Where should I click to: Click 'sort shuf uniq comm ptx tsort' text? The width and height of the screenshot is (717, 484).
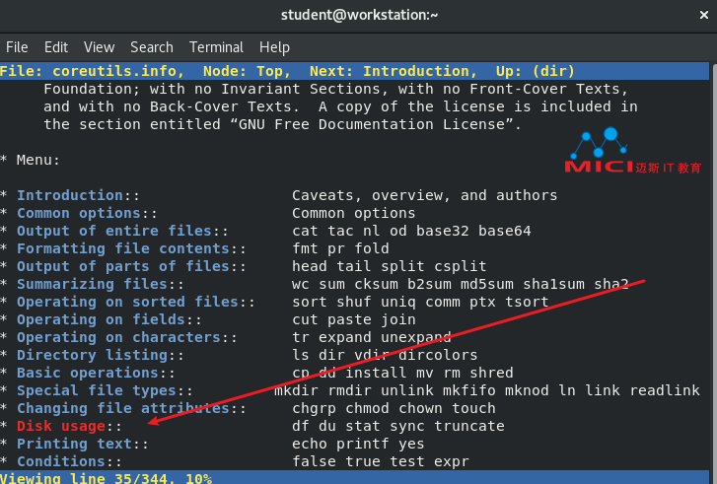coord(420,302)
